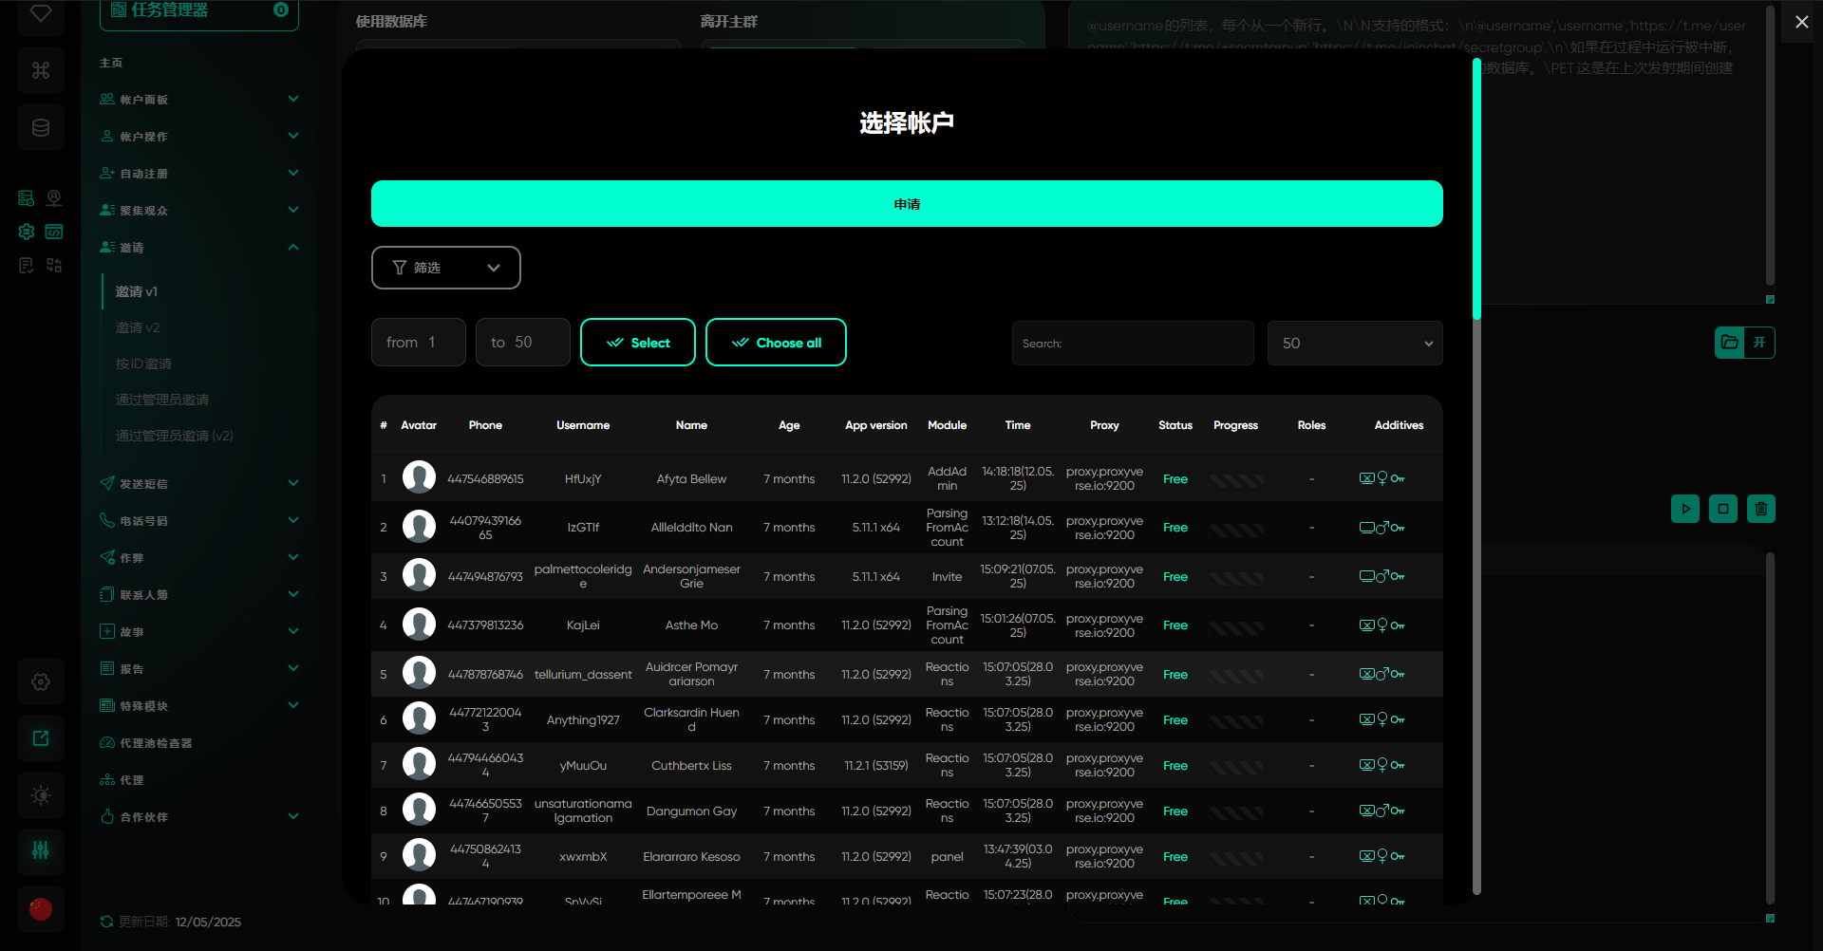Click the Choose all button
Screen dimensions: 1823x951
click(776, 343)
